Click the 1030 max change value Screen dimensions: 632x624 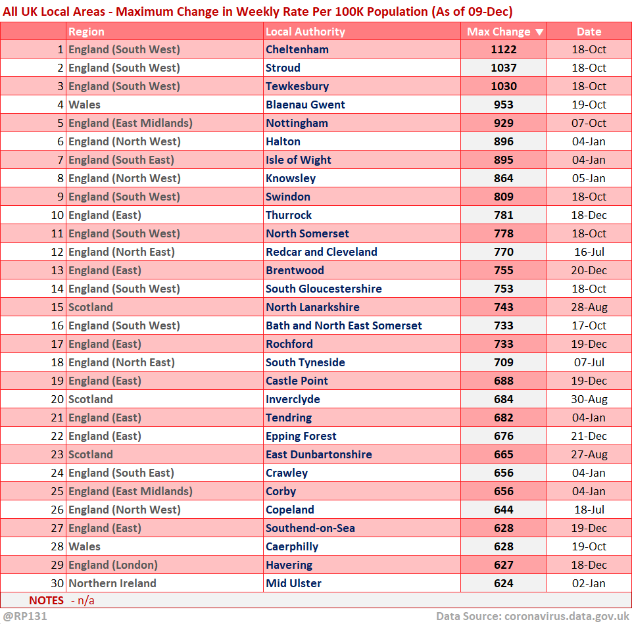503,86
